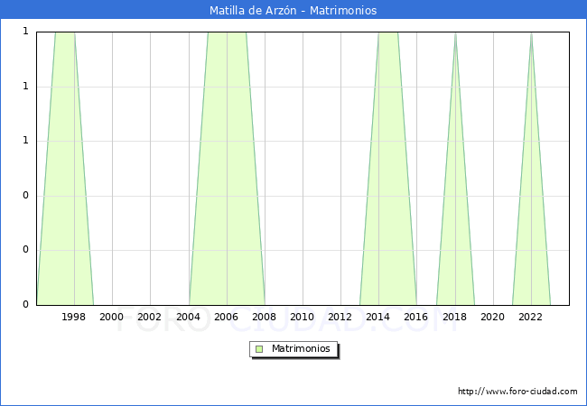Select the 2002 x-axis label
The width and height of the screenshot is (587, 406).
(x=149, y=317)
